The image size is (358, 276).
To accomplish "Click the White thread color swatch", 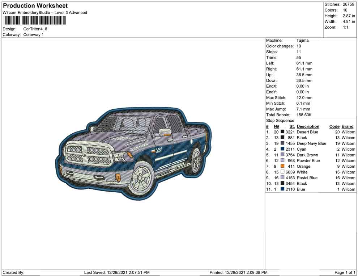I will 282,172.
